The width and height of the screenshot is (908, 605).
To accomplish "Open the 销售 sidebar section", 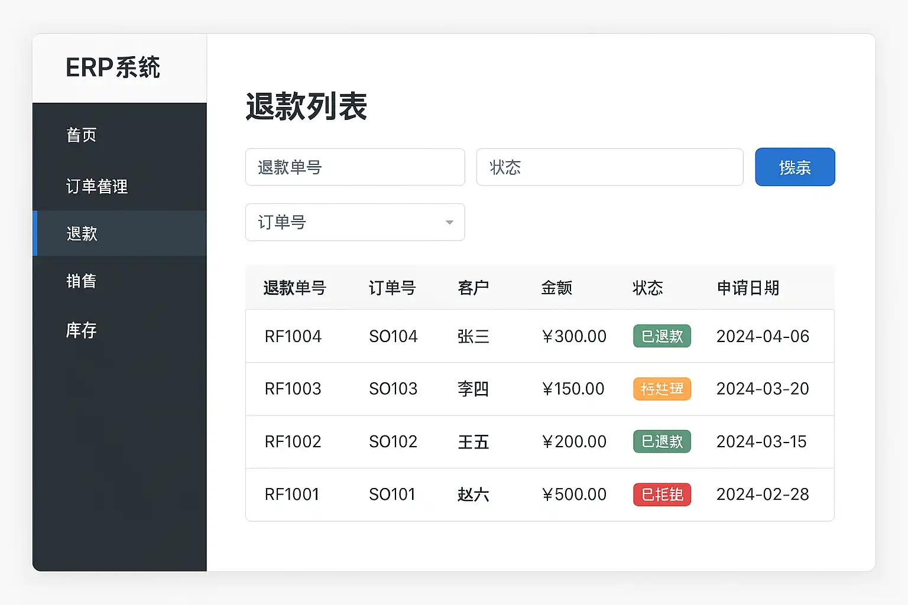I will point(82,281).
